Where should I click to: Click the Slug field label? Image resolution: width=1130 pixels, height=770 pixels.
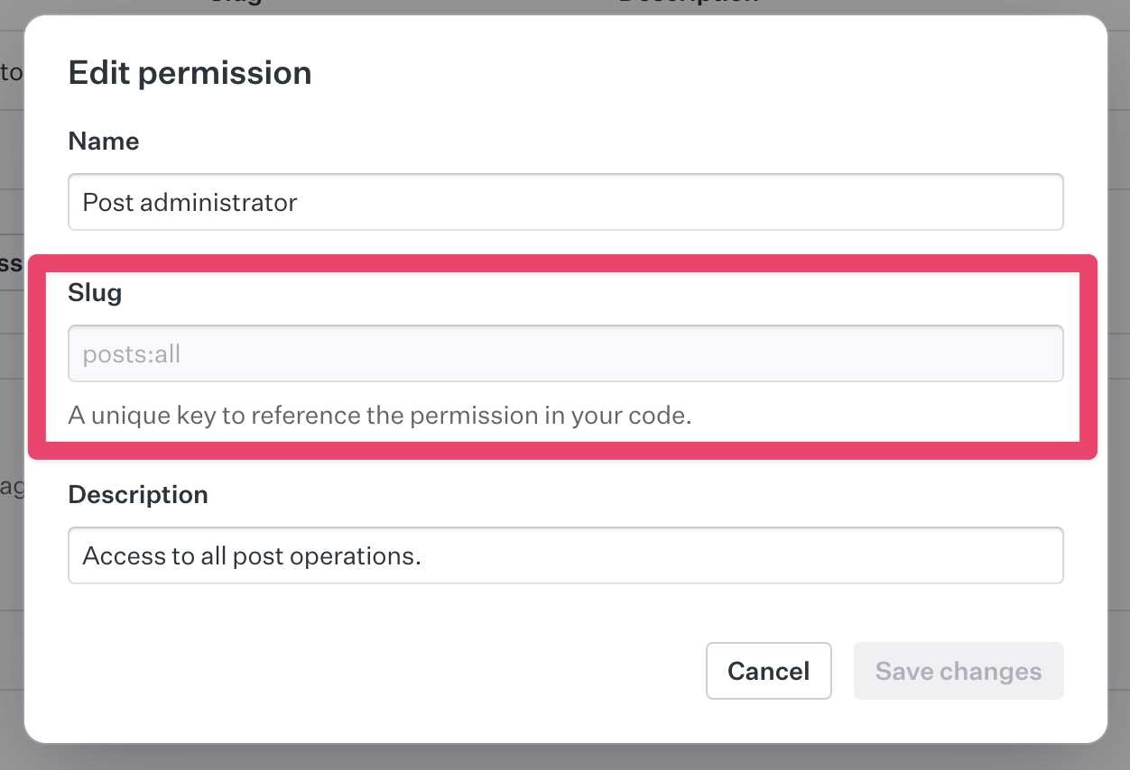(94, 292)
